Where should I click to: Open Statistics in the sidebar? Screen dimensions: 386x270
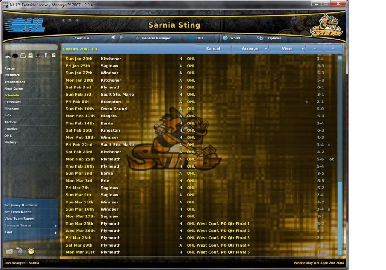pyautogui.click(x=12, y=75)
